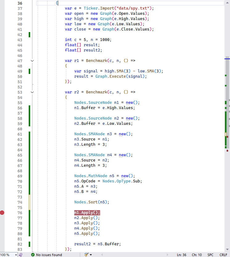
Task: Click n4.Source = n2; line
Action: click(92, 160)
